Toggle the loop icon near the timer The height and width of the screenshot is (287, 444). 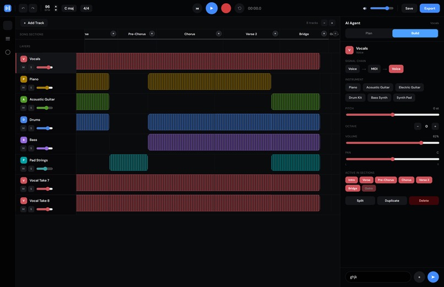(x=239, y=8)
